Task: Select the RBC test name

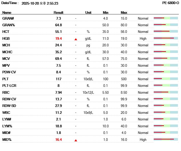Action: coord(6,92)
